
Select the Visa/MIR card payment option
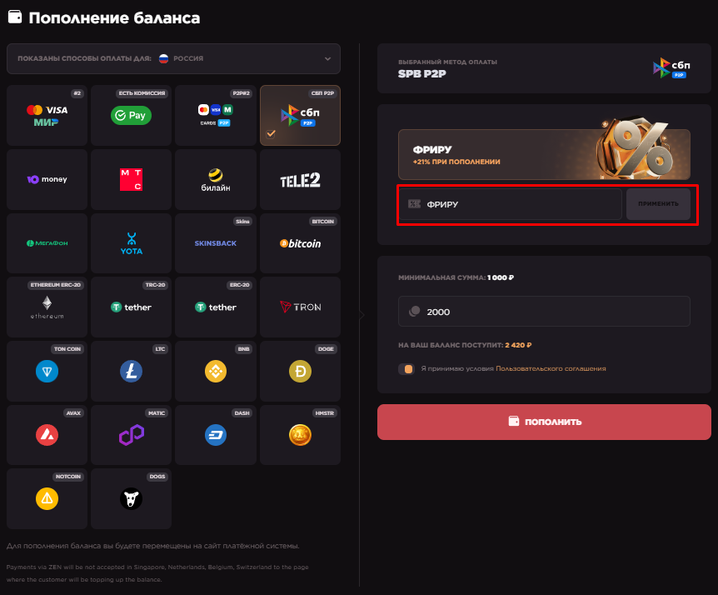(47, 116)
